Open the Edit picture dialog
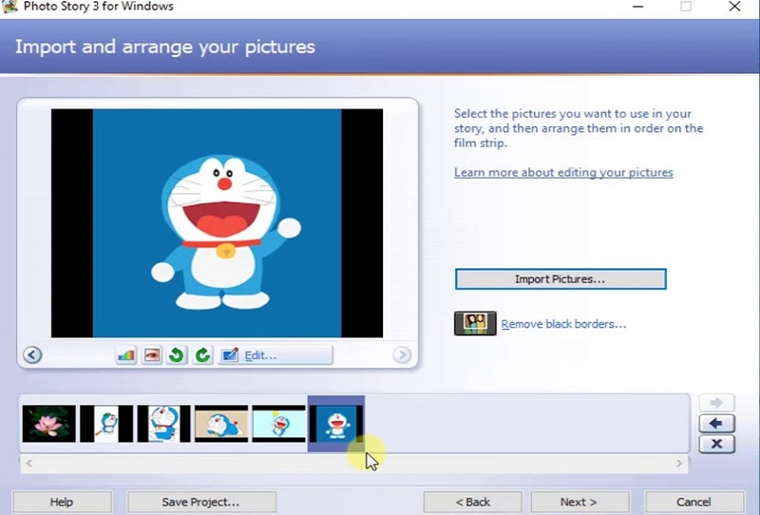The image size is (760, 515). (275, 355)
